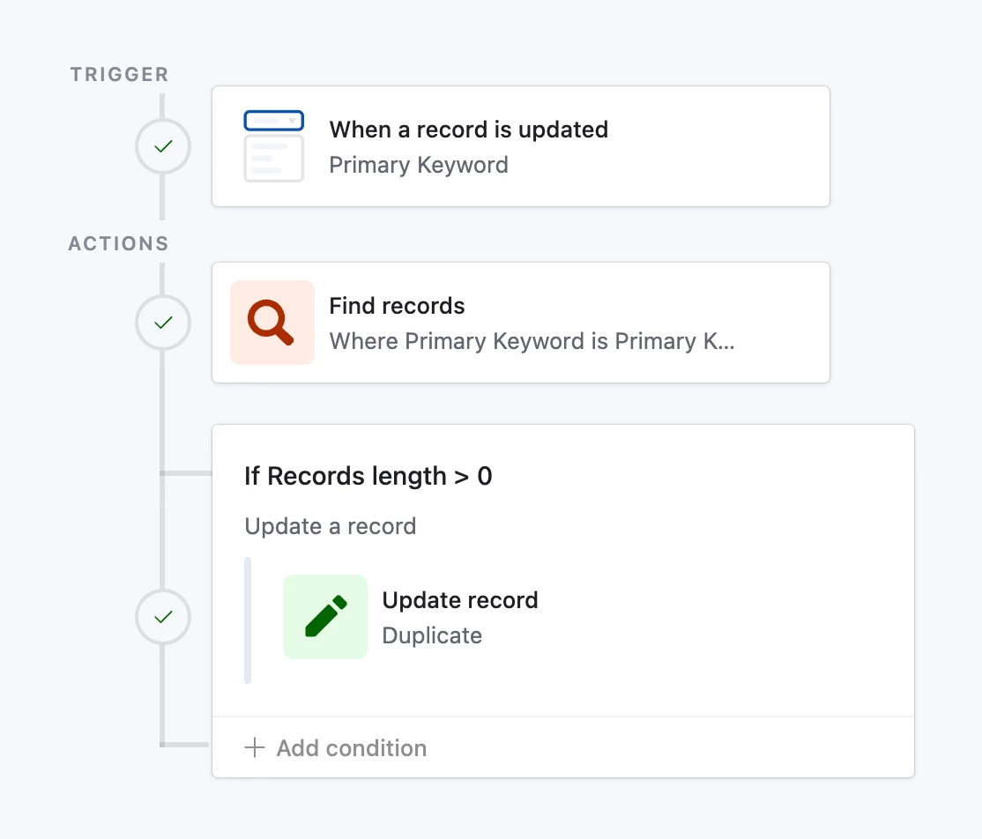This screenshot has height=839, width=982.
Task: Click the ACTIONS section label
Action: tap(119, 243)
